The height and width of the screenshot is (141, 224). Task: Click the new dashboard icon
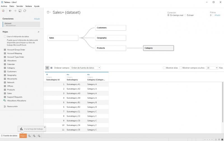(x=34, y=136)
